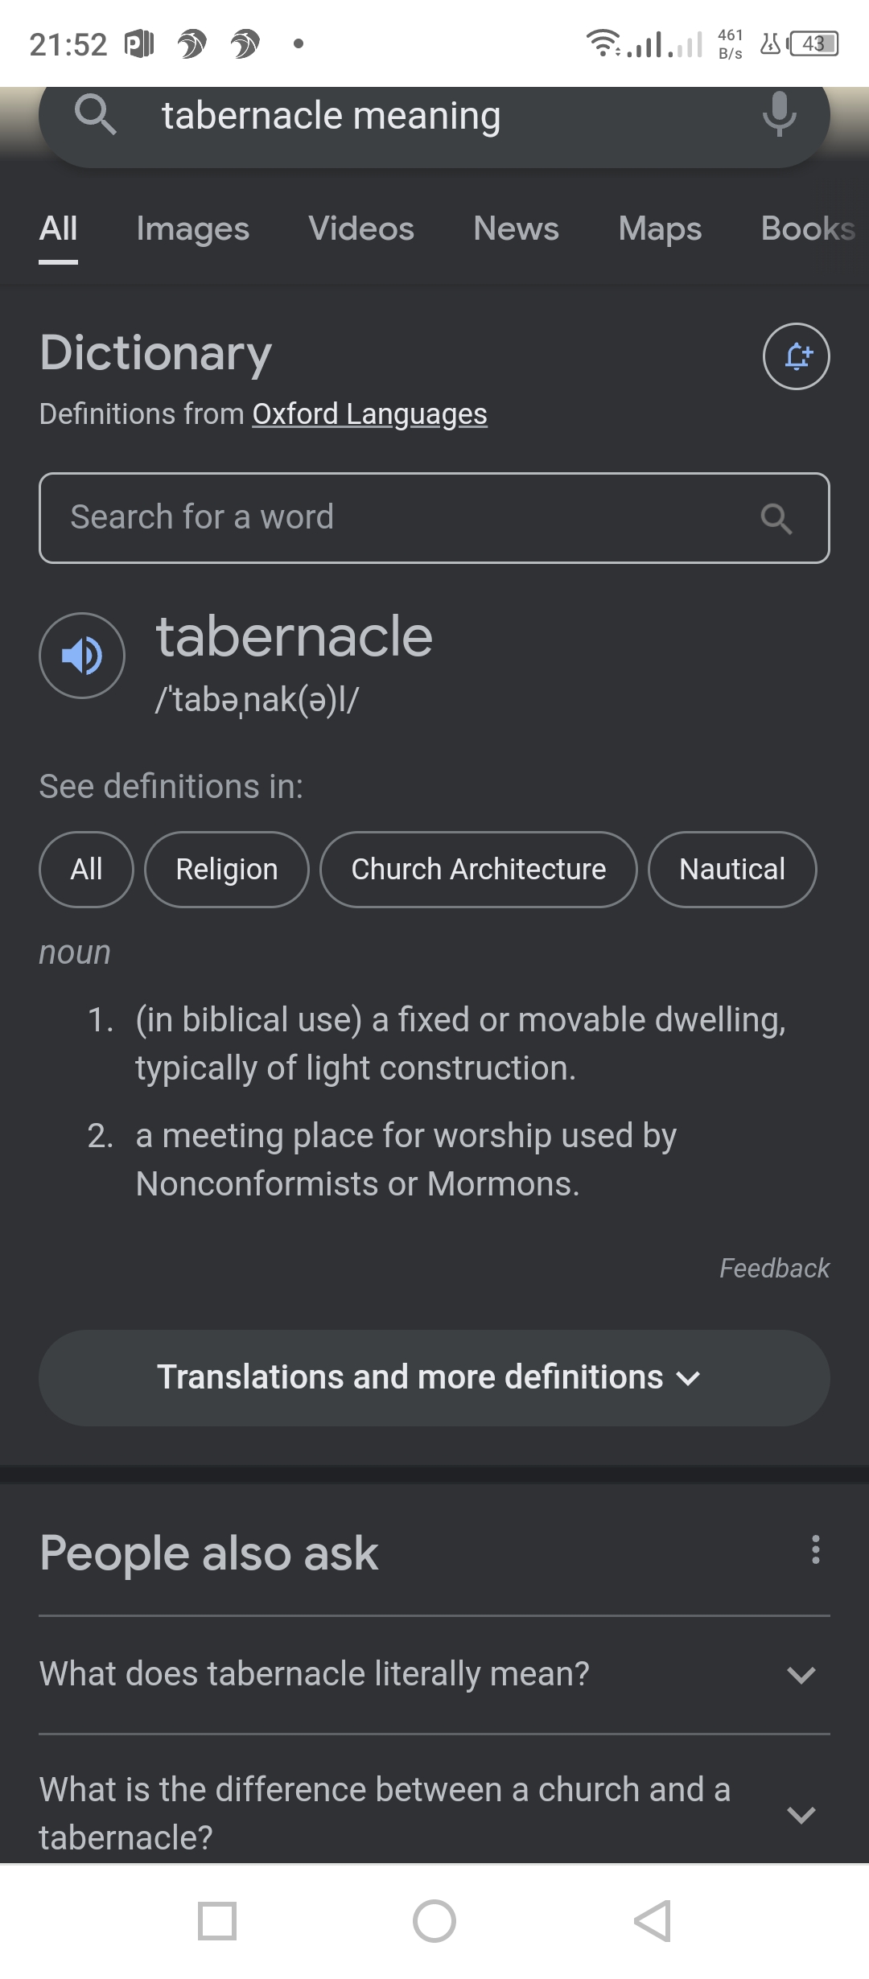
Task: Click the Feedback link under definitions
Action: point(773,1269)
